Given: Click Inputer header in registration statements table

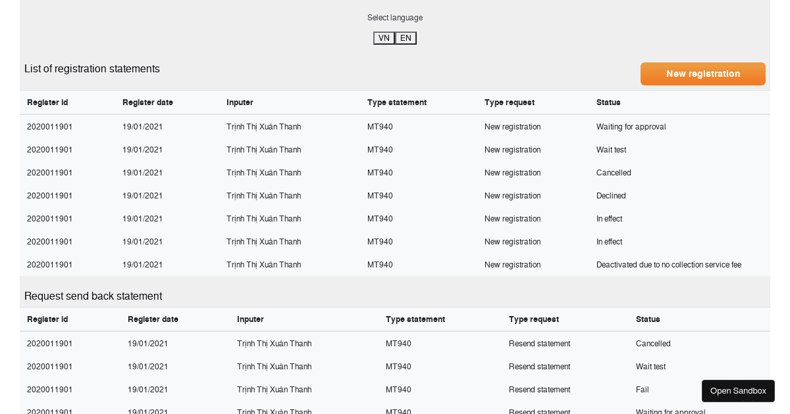Looking at the screenshot, I should coord(240,103).
